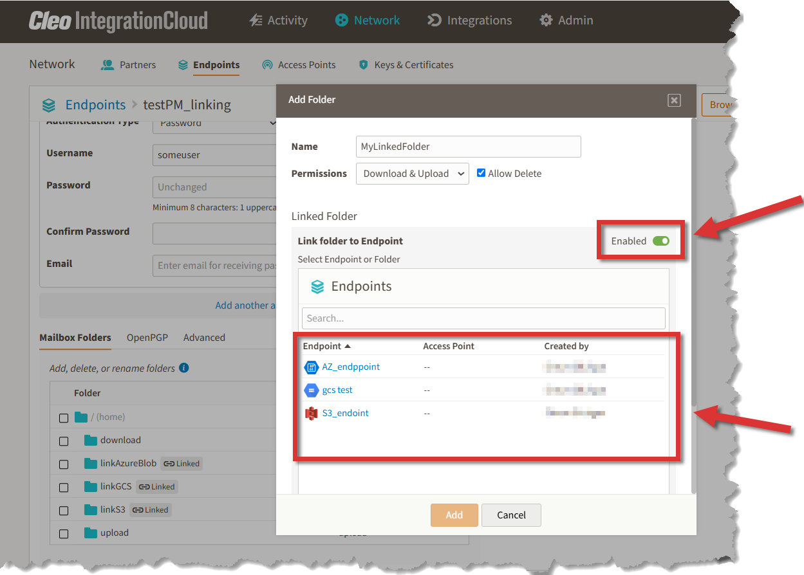Screen dimensions: 804x575
Task: Switch to the Access Points tab
Action: (x=299, y=65)
